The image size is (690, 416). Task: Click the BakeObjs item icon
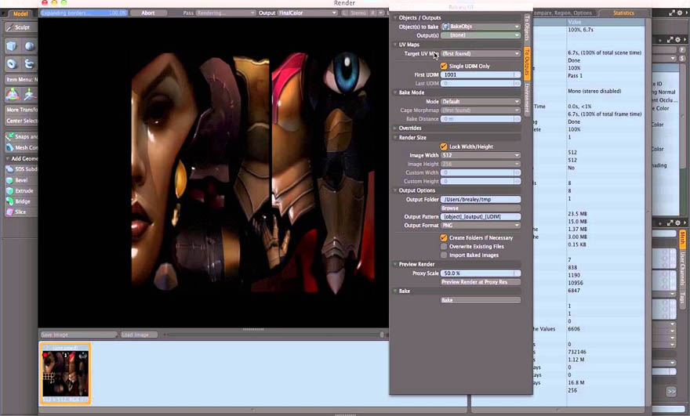445,27
